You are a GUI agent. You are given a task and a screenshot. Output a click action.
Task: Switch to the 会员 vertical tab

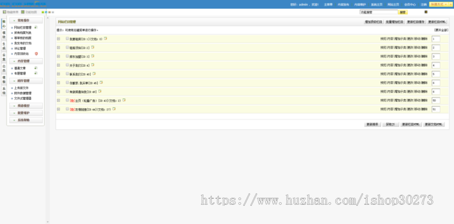point(4,68)
